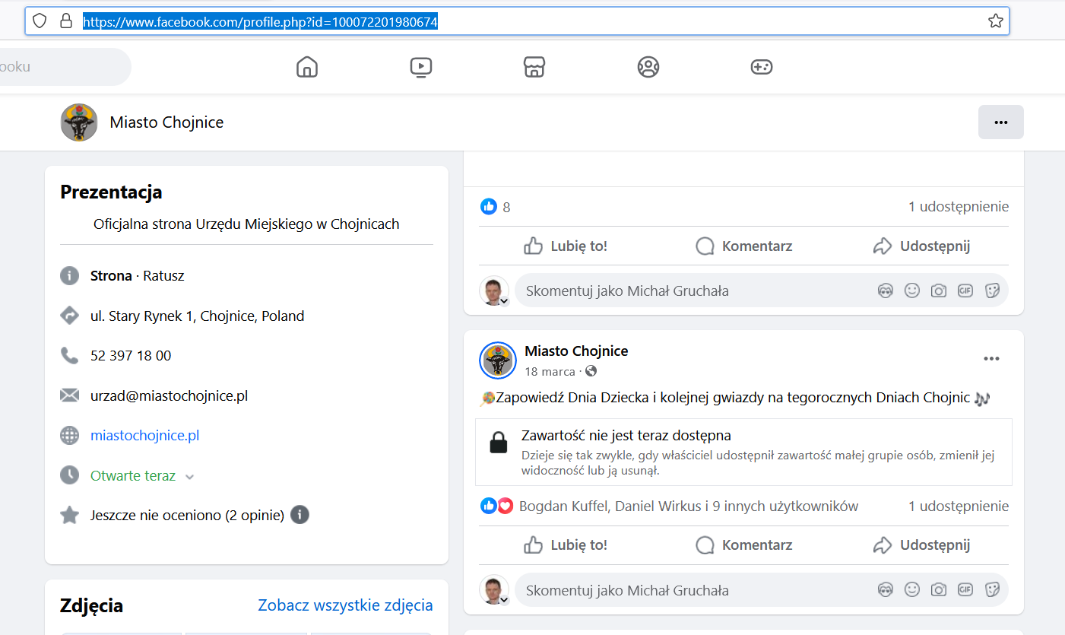The image size is (1065, 635).
Task: Click the shield tracking protection icon
Action: click(x=40, y=21)
